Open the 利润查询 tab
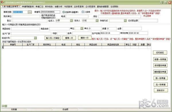The height and width of the screenshot is (112, 172). [68, 7]
